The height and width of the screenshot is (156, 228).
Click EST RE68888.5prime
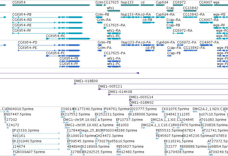(193, 147)
